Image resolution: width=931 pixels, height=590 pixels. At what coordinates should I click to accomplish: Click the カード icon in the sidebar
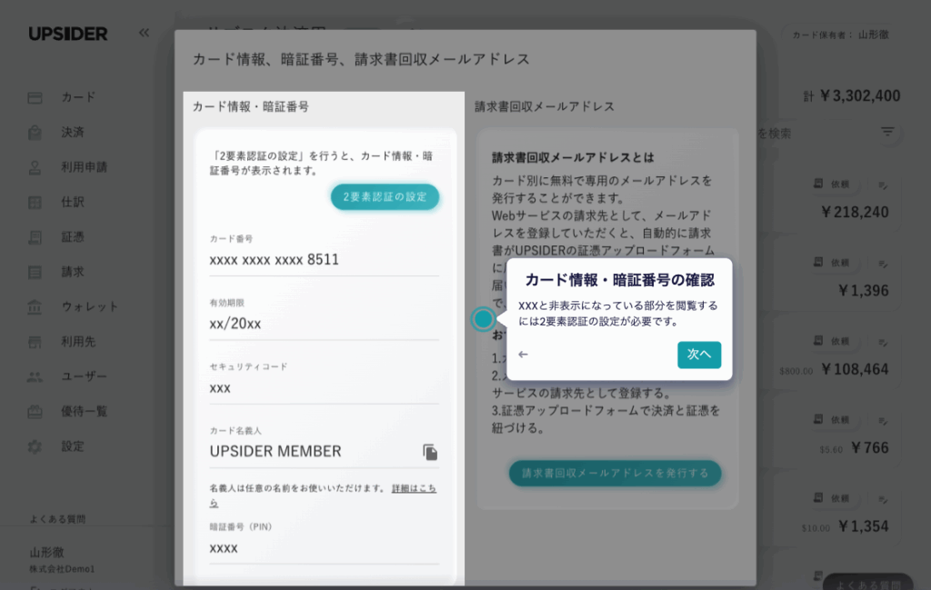point(35,97)
